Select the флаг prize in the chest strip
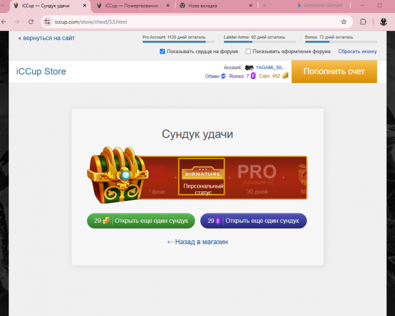395x316 pixels. point(158,179)
